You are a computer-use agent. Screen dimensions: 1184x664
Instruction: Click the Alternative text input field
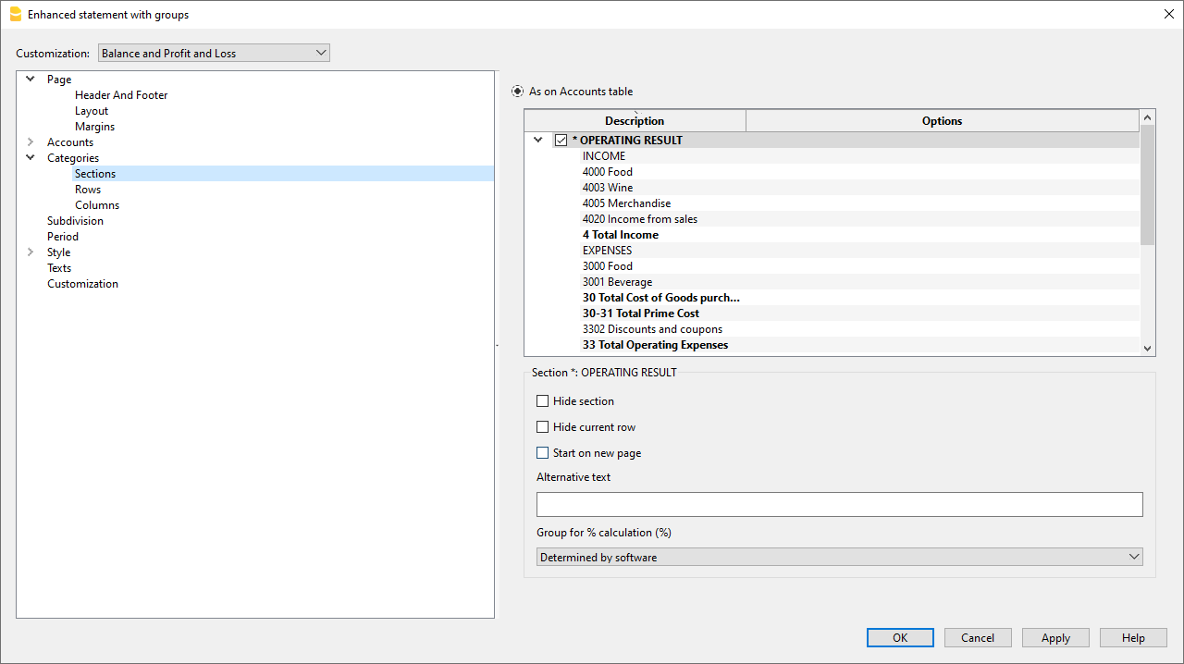coord(840,504)
